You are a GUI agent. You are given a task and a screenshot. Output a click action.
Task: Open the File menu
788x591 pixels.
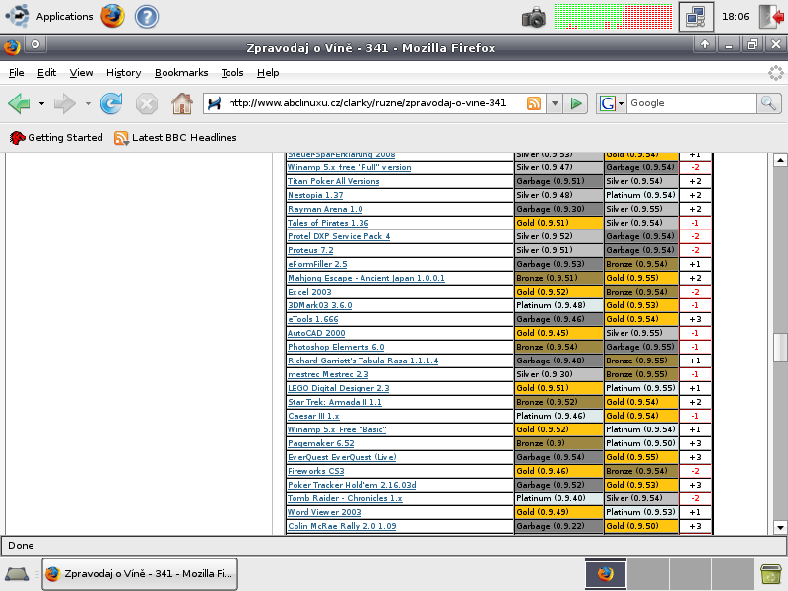(16, 72)
